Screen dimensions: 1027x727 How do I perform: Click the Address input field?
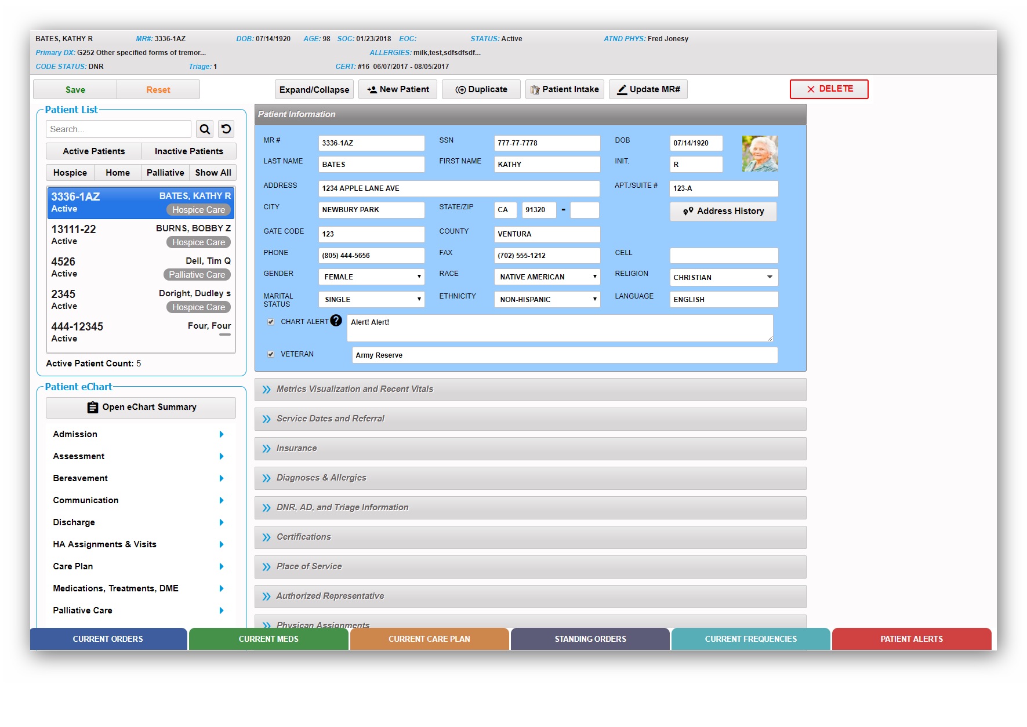click(459, 188)
